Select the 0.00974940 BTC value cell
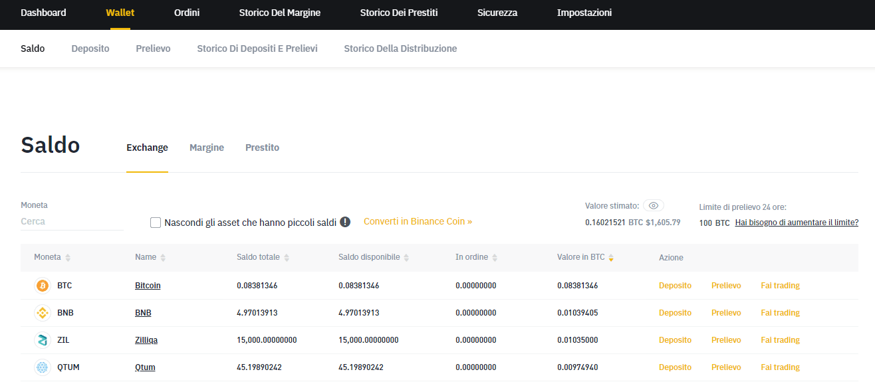The image size is (875, 384). pyautogui.click(x=578, y=367)
